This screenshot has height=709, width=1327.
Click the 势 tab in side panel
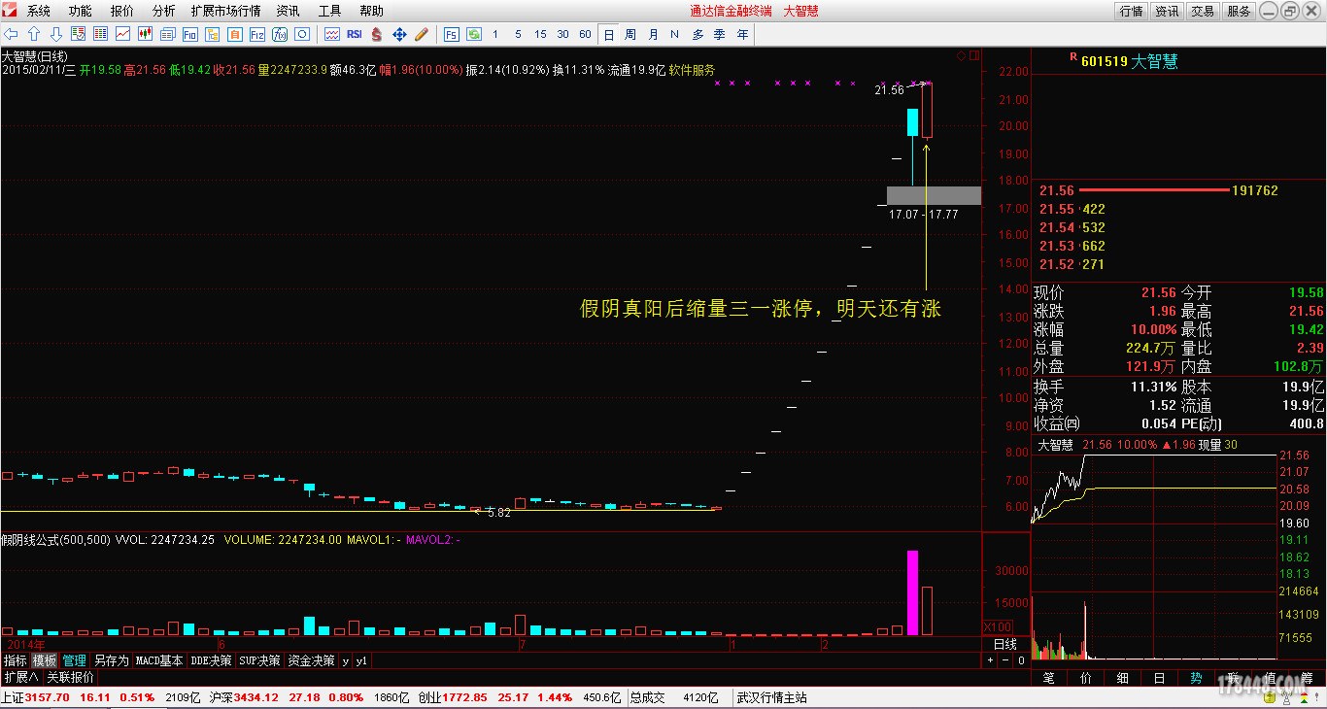(x=1196, y=678)
